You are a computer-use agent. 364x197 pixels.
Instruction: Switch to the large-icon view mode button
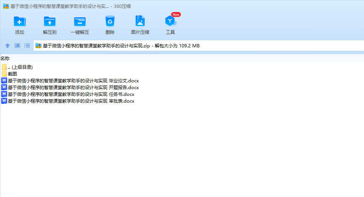pos(17,45)
